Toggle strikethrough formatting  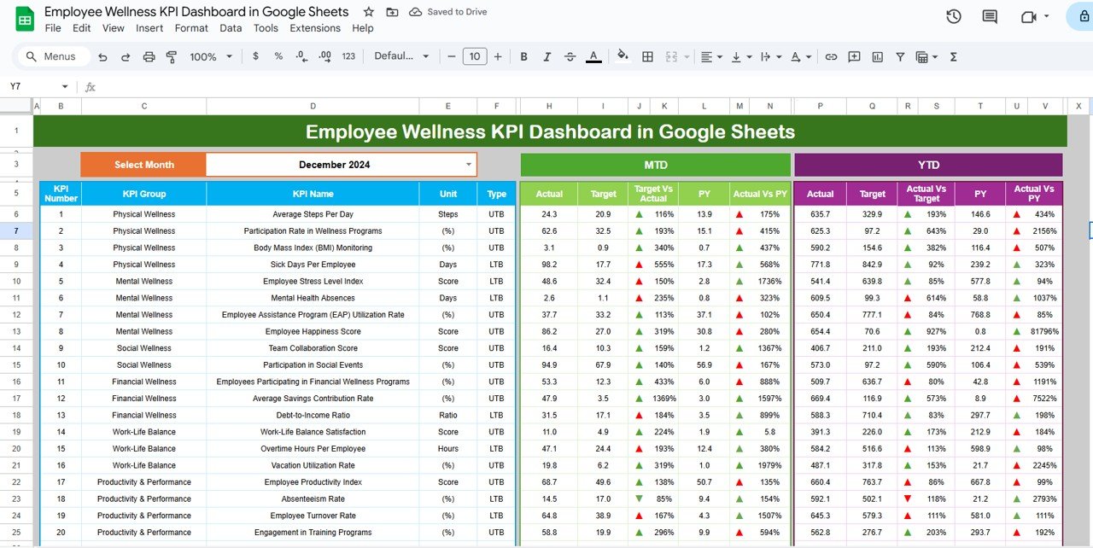point(570,56)
